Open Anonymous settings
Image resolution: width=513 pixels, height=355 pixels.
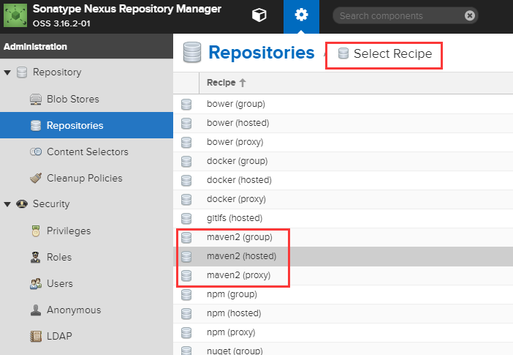(x=74, y=310)
